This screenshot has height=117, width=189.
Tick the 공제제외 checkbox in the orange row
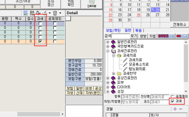(55, 41)
